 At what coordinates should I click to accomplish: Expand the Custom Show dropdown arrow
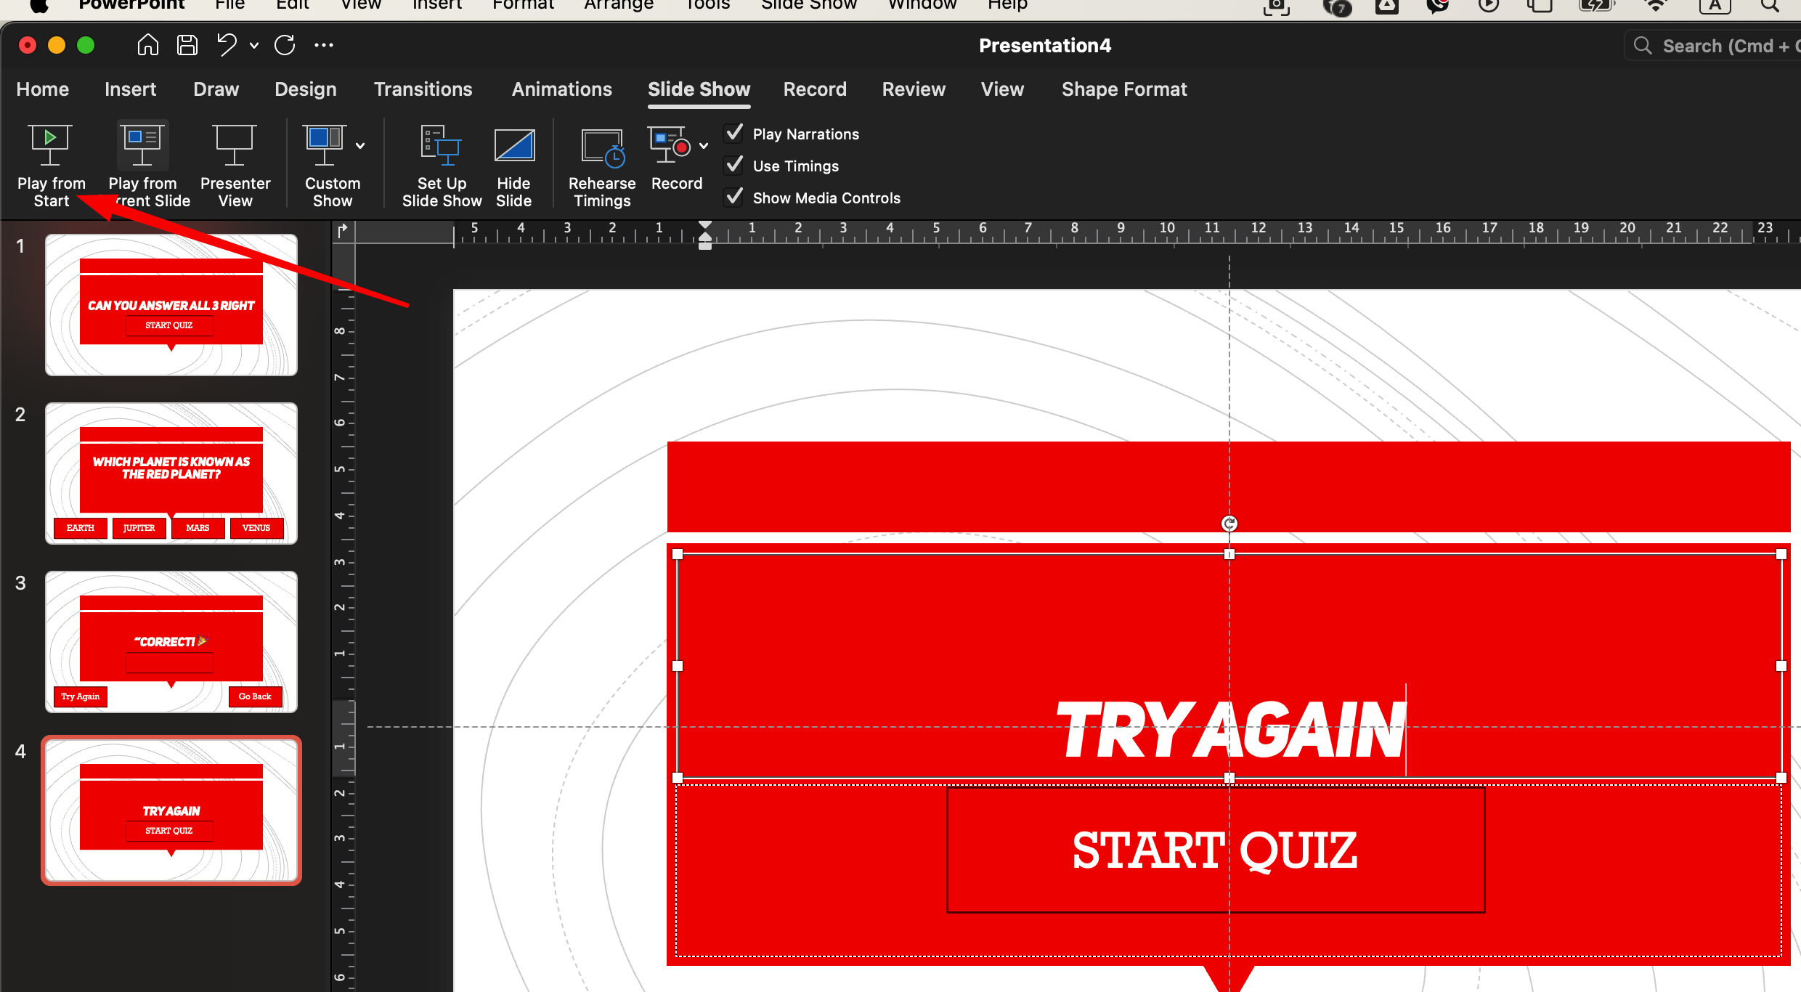pos(360,146)
